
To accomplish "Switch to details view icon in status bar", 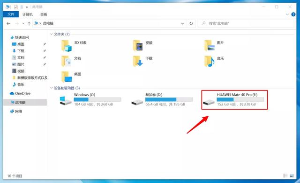I will coord(285,176).
